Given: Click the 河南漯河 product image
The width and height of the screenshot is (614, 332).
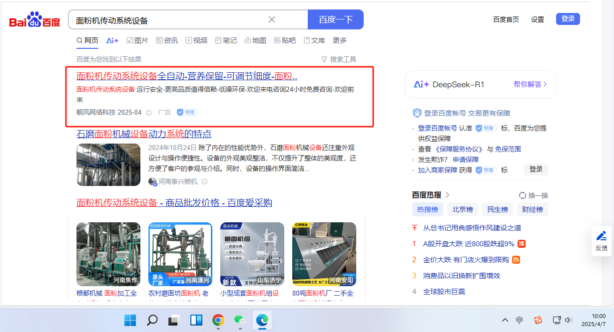Looking at the screenshot, I should point(180,254).
